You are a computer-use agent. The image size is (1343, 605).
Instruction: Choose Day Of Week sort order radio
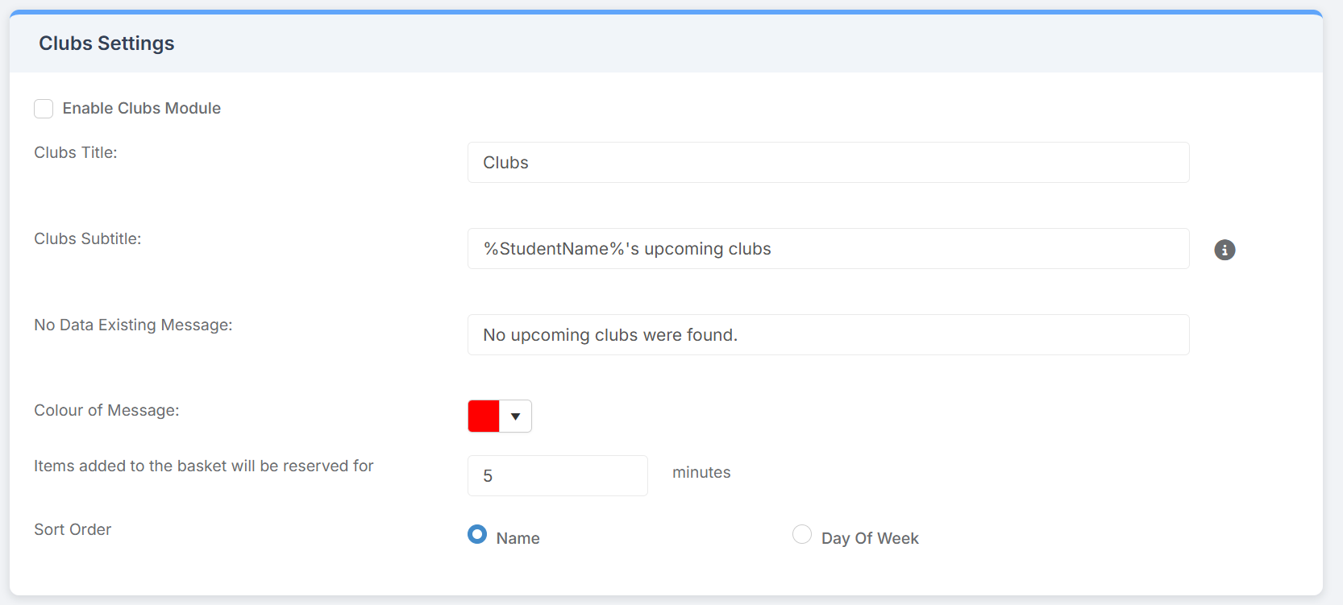pyautogui.click(x=802, y=534)
